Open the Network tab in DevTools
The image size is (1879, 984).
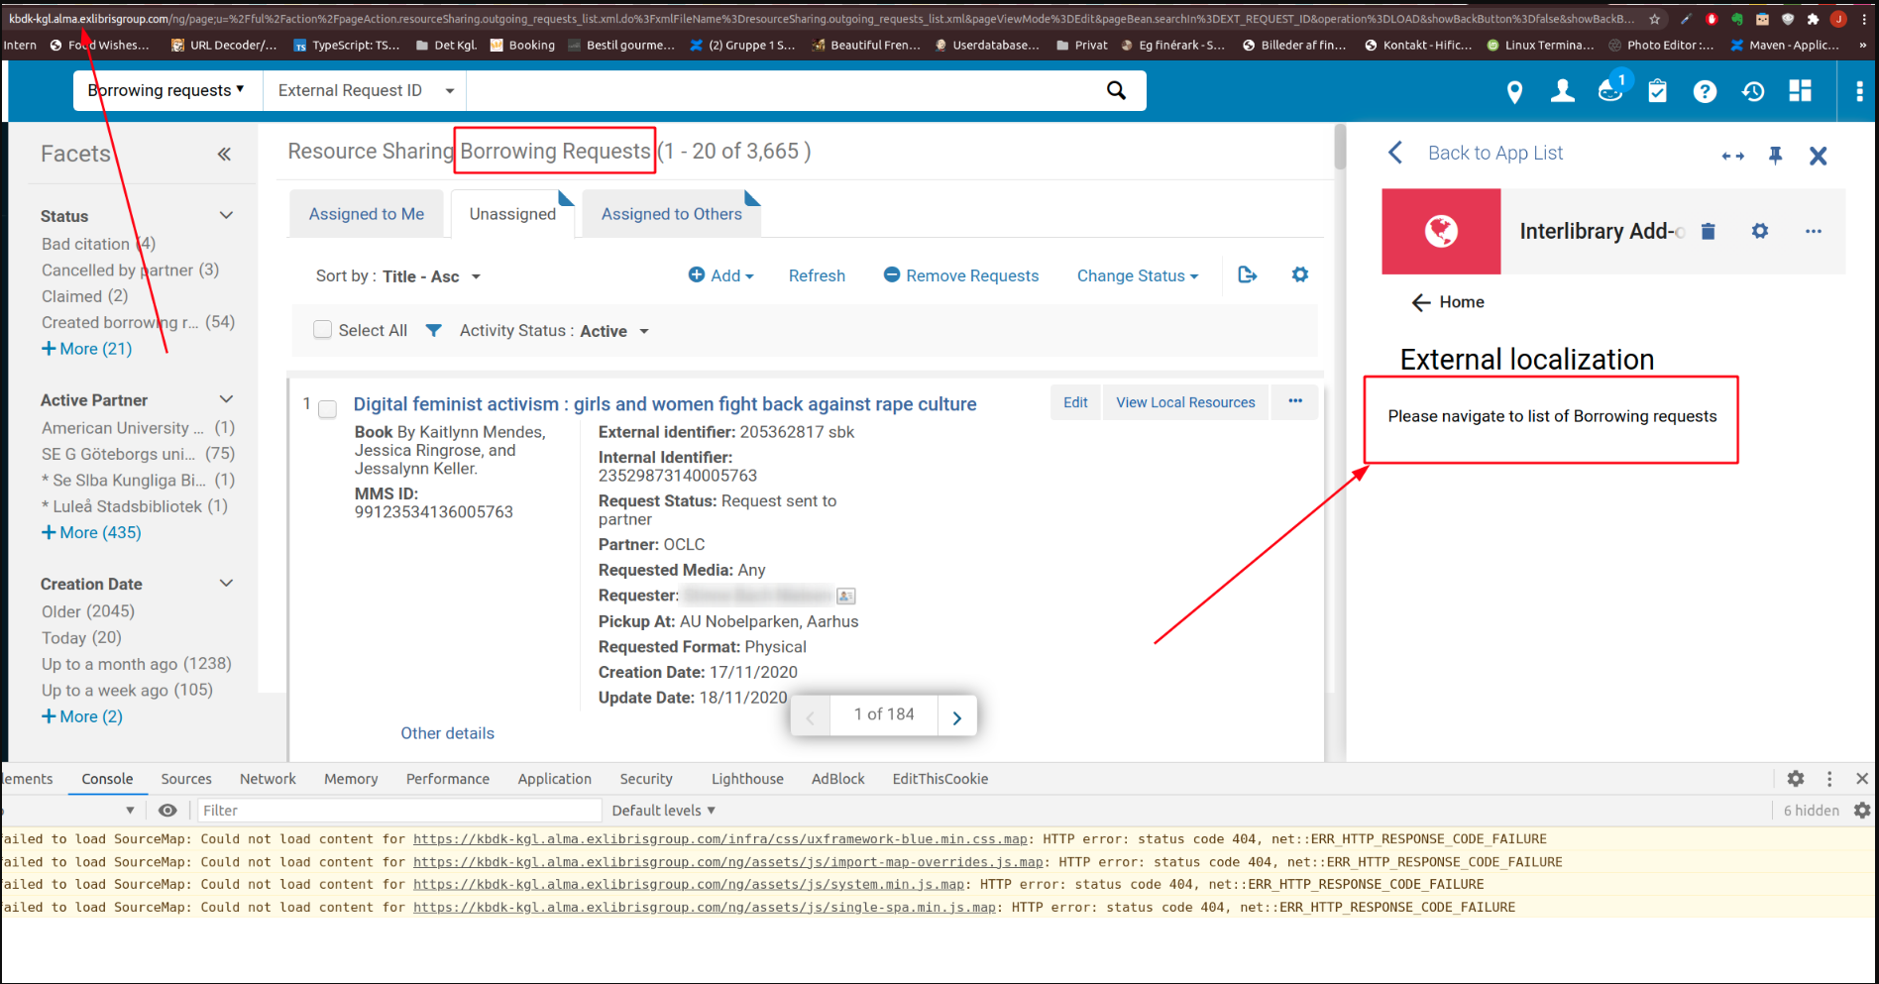268,779
